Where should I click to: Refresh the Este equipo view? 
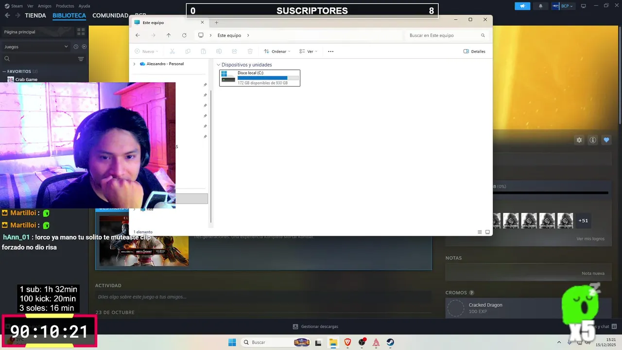click(184, 35)
